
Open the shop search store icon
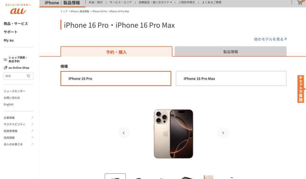(x=5, y=59)
